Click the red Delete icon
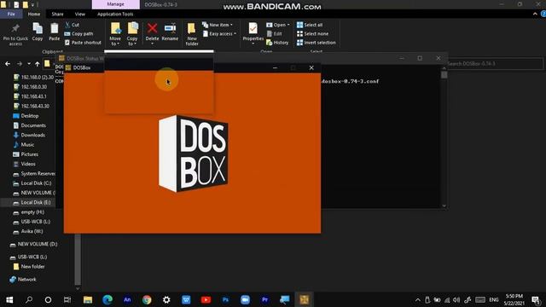The width and height of the screenshot is (546, 307). click(152, 29)
